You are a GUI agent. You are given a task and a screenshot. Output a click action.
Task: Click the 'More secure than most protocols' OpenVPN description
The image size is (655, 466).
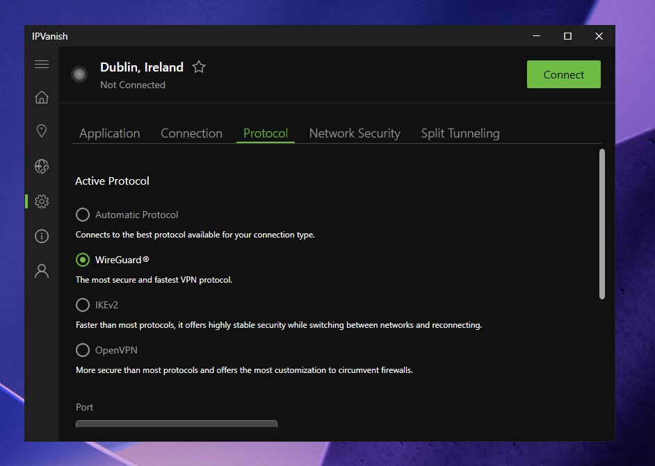click(244, 370)
